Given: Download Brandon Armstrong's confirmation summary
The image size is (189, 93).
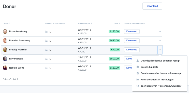Looking at the screenshot, I should coord(132,41).
